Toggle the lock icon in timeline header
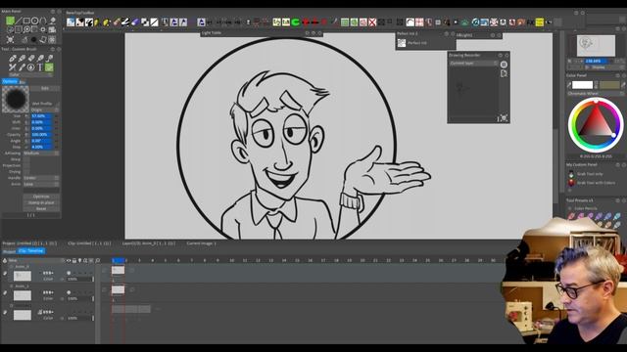The image size is (627, 352). [x=74, y=261]
